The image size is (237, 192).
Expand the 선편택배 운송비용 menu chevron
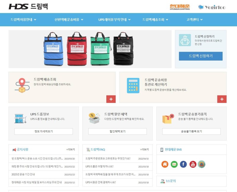point(82,19)
